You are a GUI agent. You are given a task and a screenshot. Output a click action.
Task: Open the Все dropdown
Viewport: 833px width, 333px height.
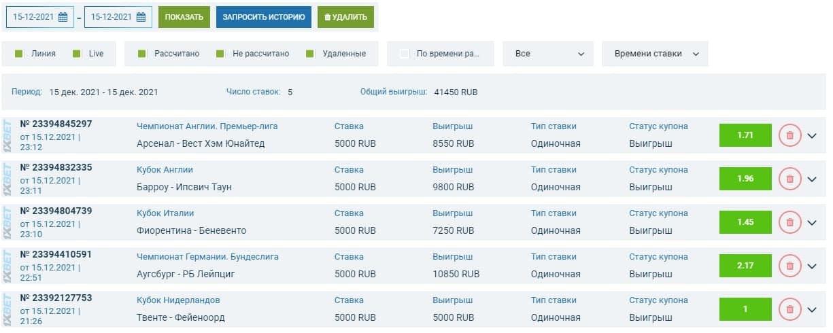coord(548,54)
